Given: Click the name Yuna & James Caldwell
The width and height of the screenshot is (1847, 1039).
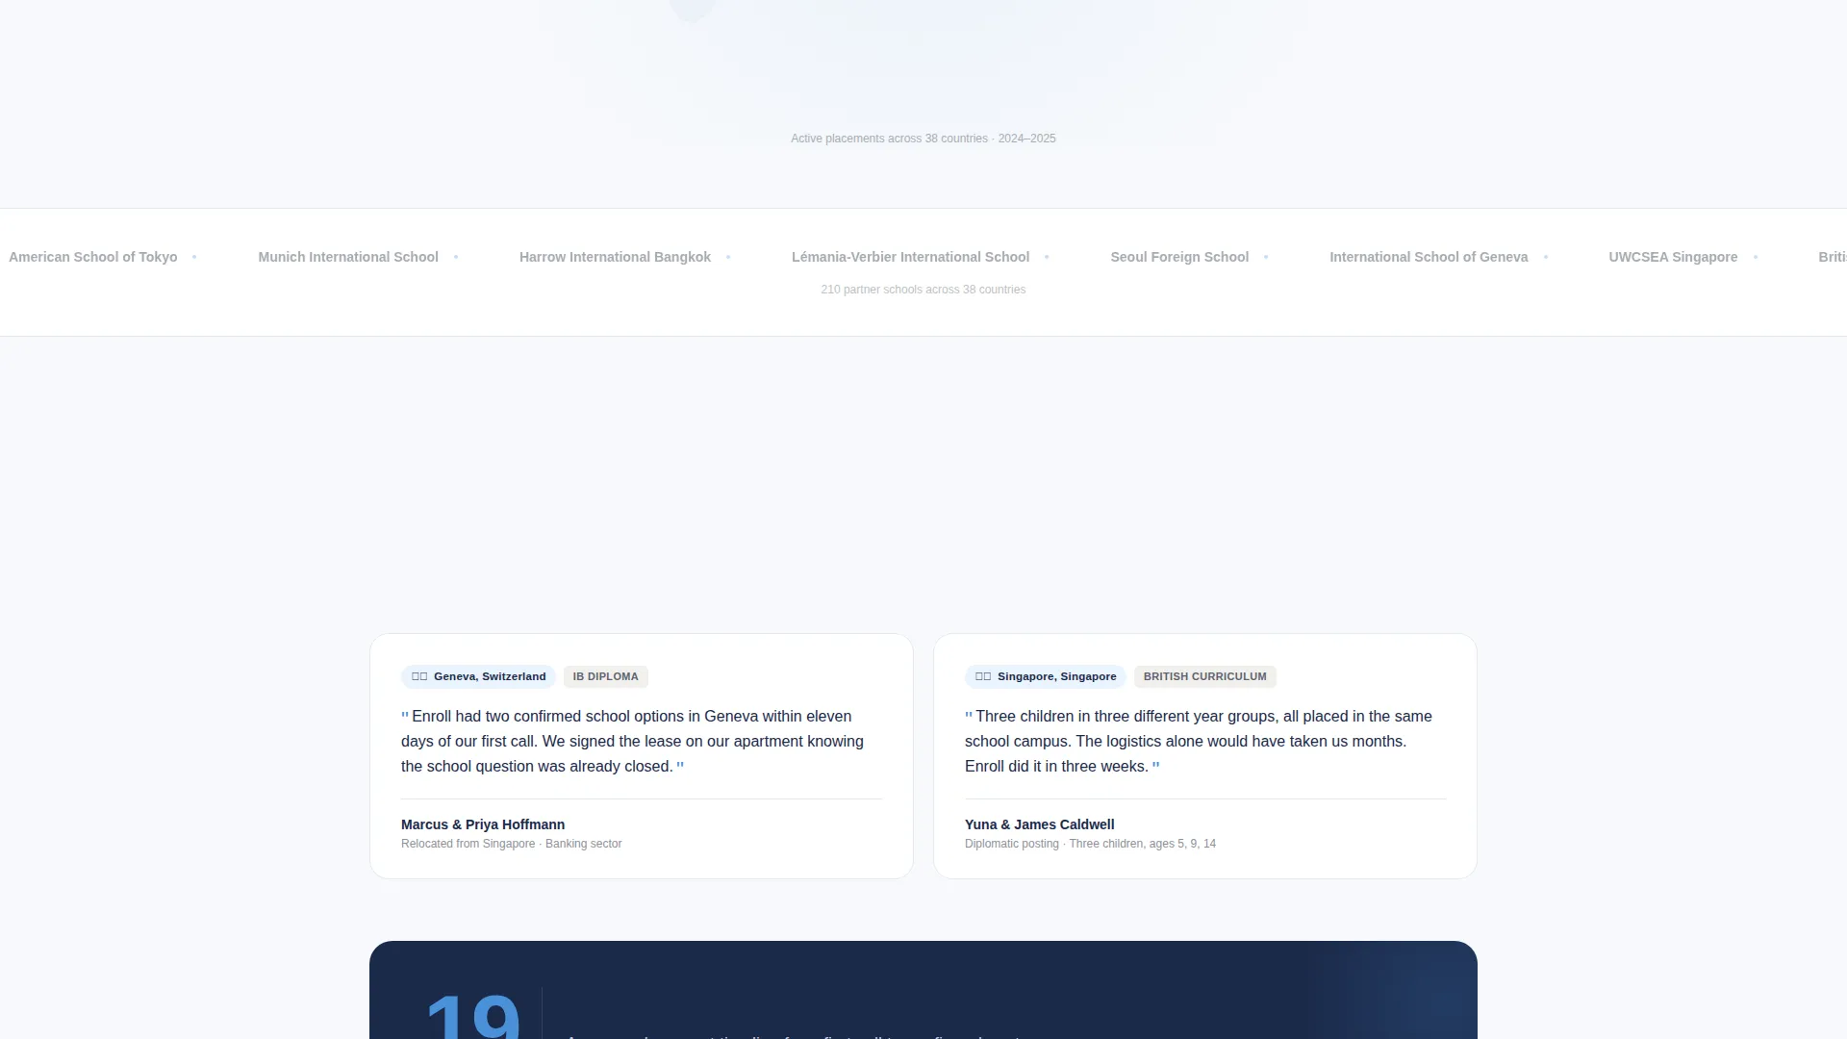Looking at the screenshot, I should [x=1040, y=824].
